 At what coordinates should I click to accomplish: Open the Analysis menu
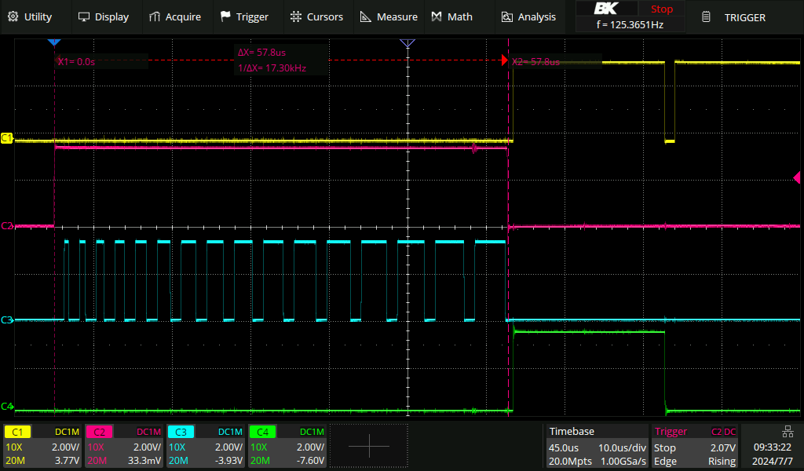coord(528,17)
